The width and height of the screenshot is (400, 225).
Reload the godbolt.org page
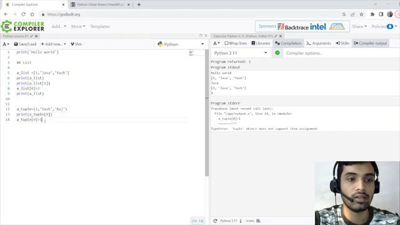point(24,14)
